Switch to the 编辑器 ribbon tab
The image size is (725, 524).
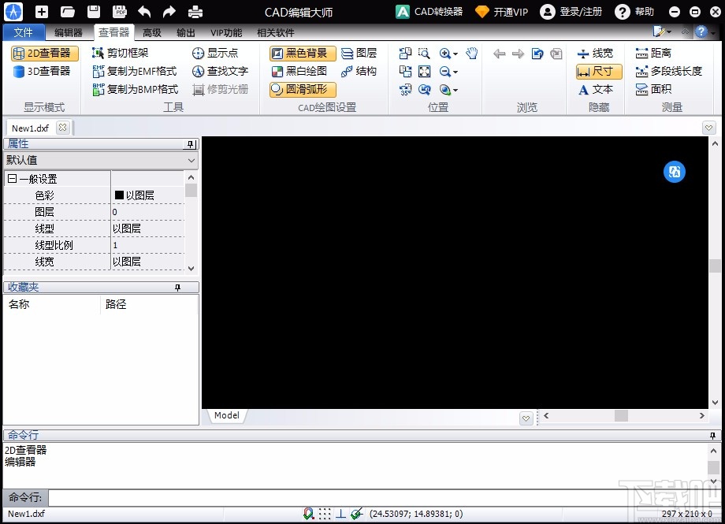coord(68,32)
